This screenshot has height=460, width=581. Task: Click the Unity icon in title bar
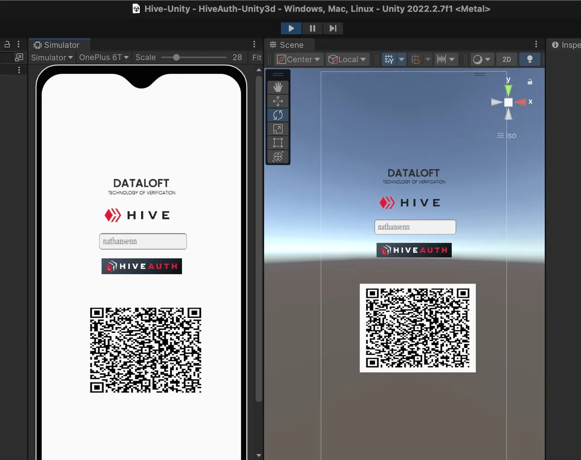[x=136, y=9]
